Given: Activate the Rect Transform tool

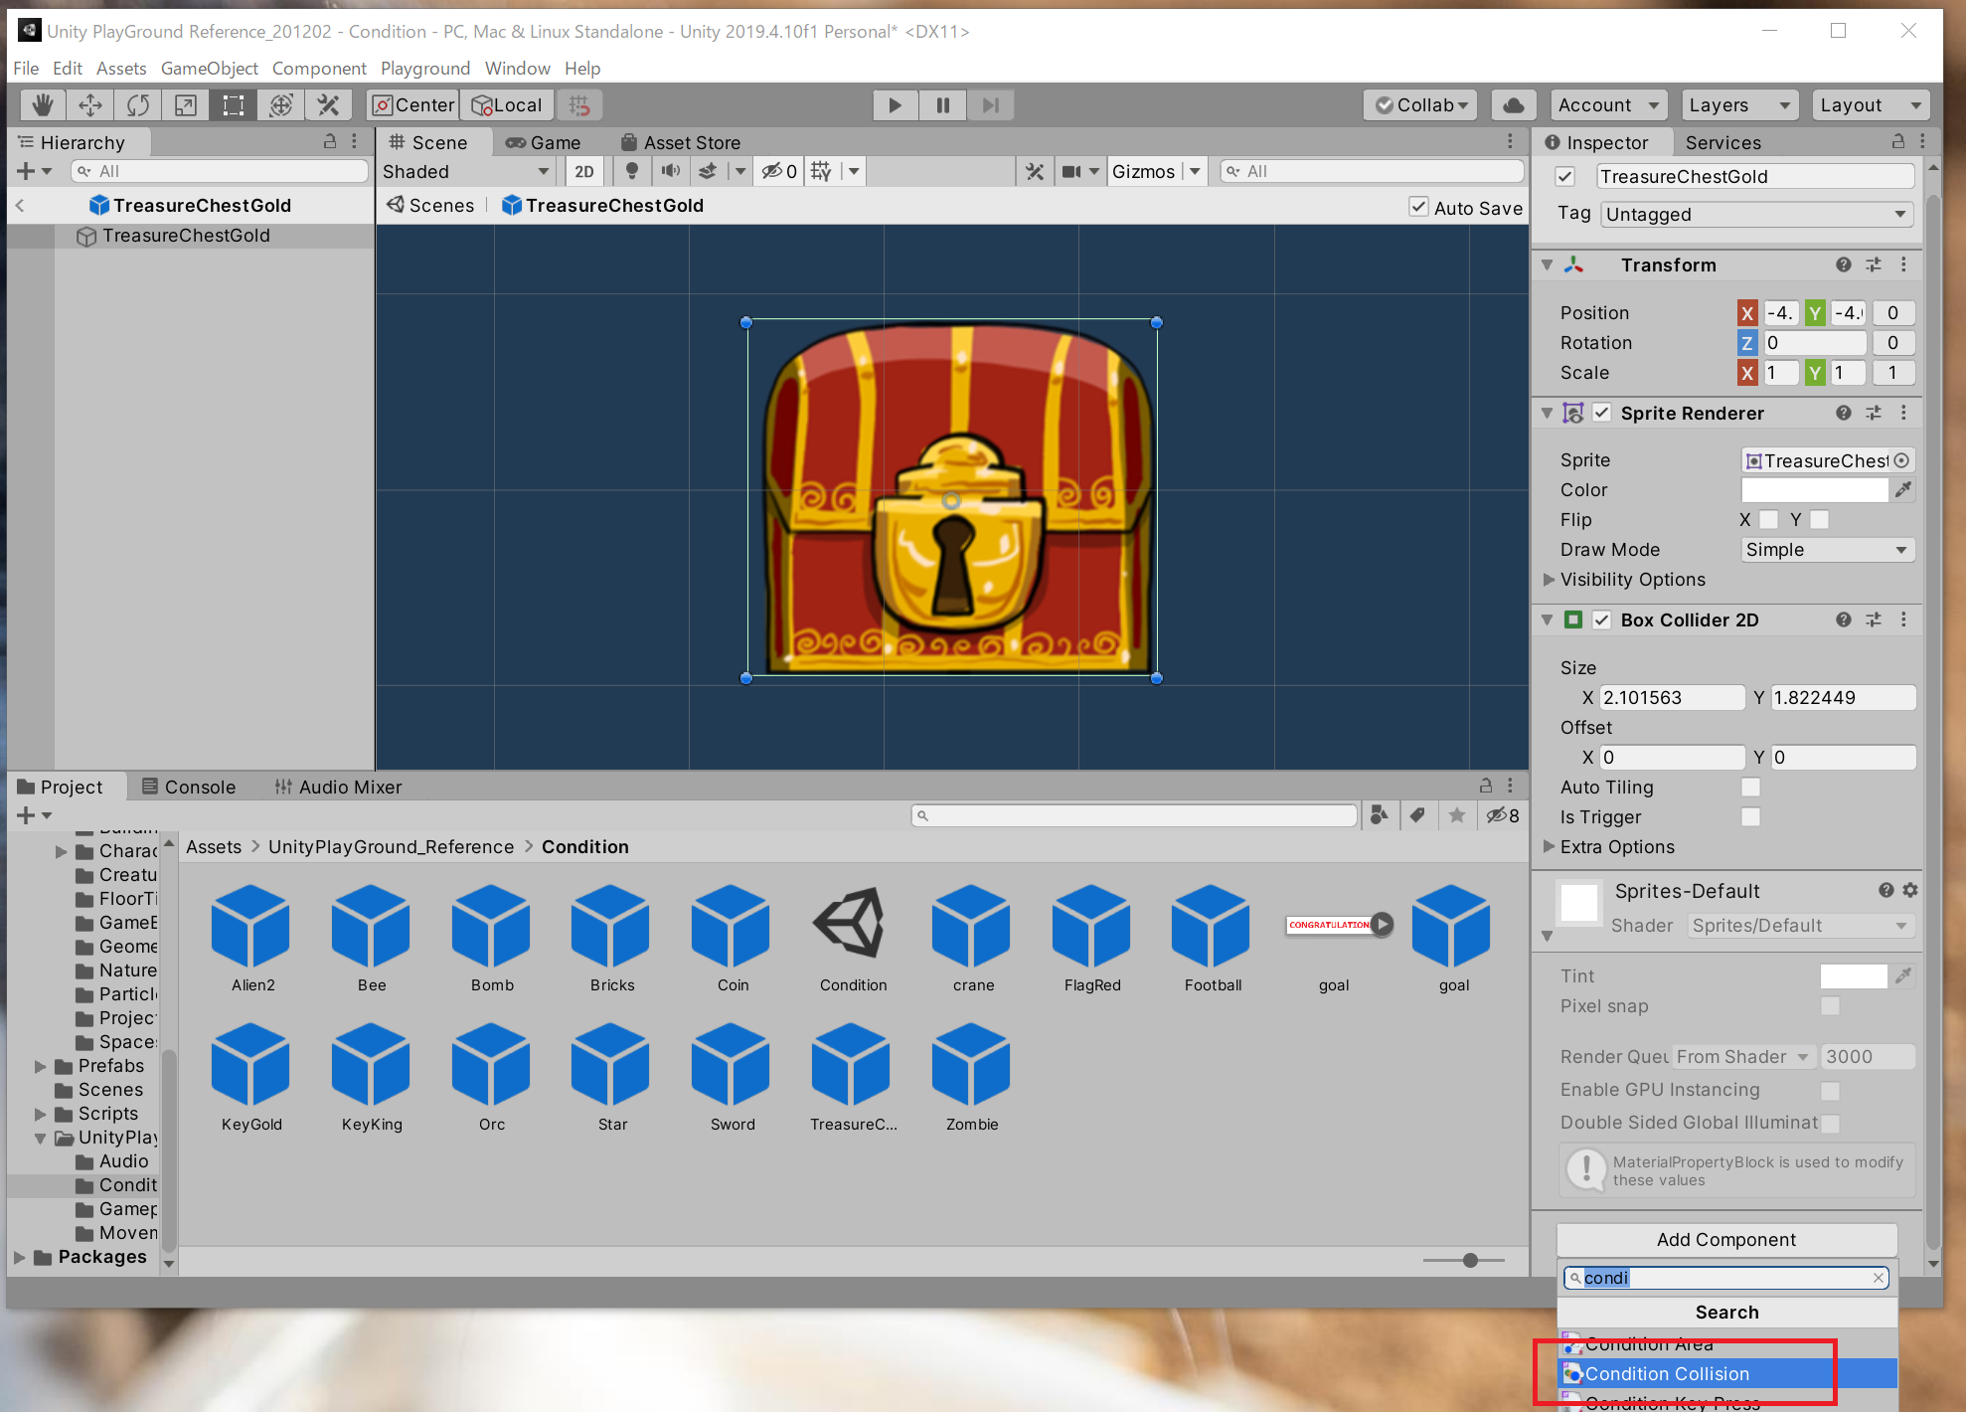Looking at the screenshot, I should pyautogui.click(x=234, y=105).
